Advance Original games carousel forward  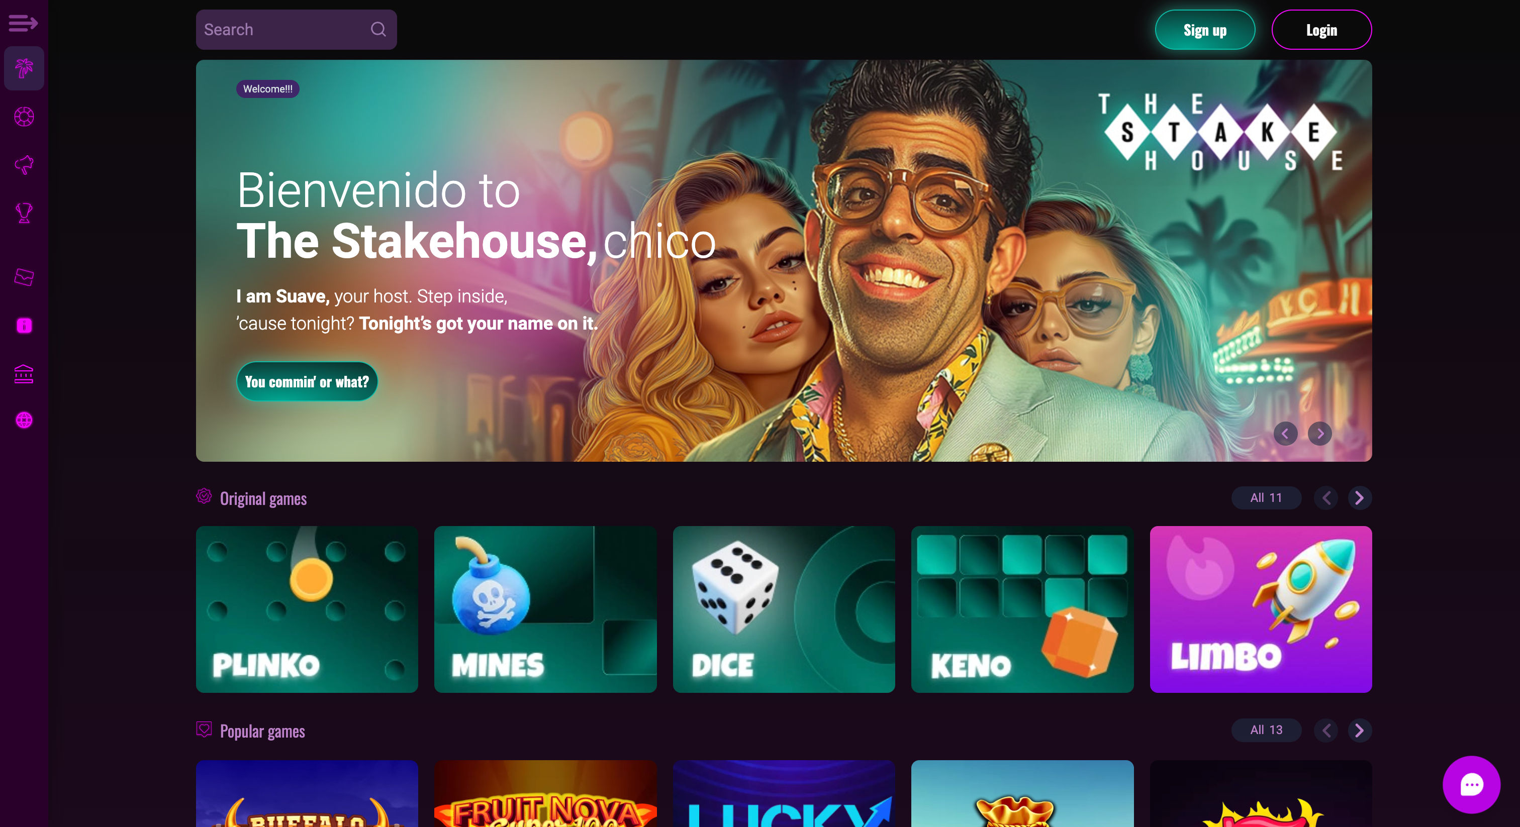1360,498
